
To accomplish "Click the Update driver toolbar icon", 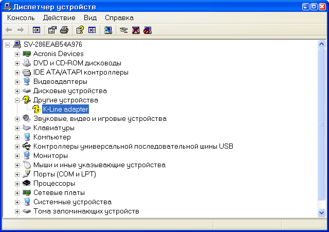I will [123, 30].
